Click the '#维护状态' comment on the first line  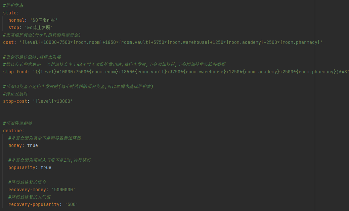click(13, 6)
